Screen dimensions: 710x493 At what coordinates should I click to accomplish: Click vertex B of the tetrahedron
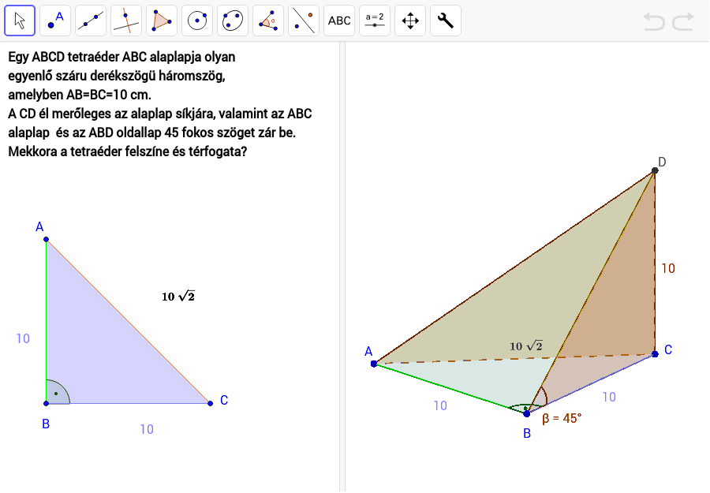(527, 413)
